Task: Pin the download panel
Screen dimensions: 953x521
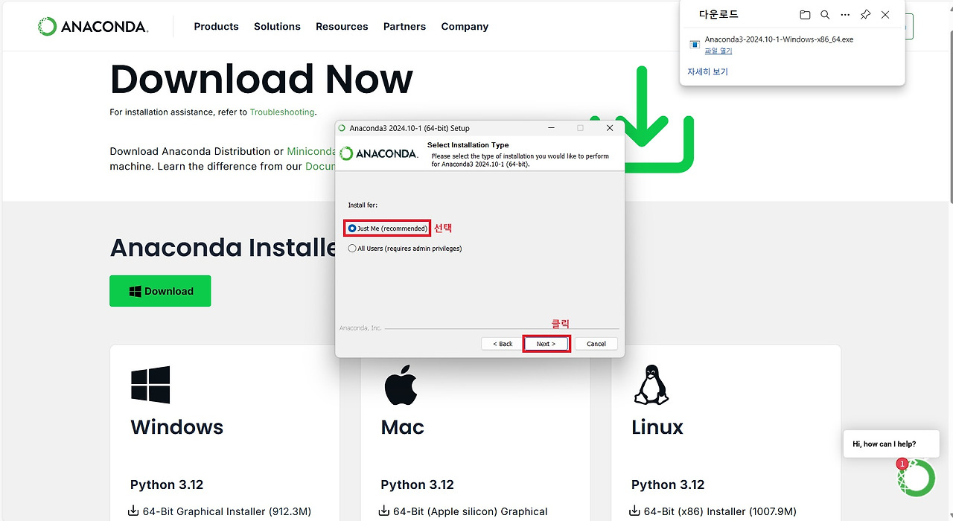Action: 865,15
